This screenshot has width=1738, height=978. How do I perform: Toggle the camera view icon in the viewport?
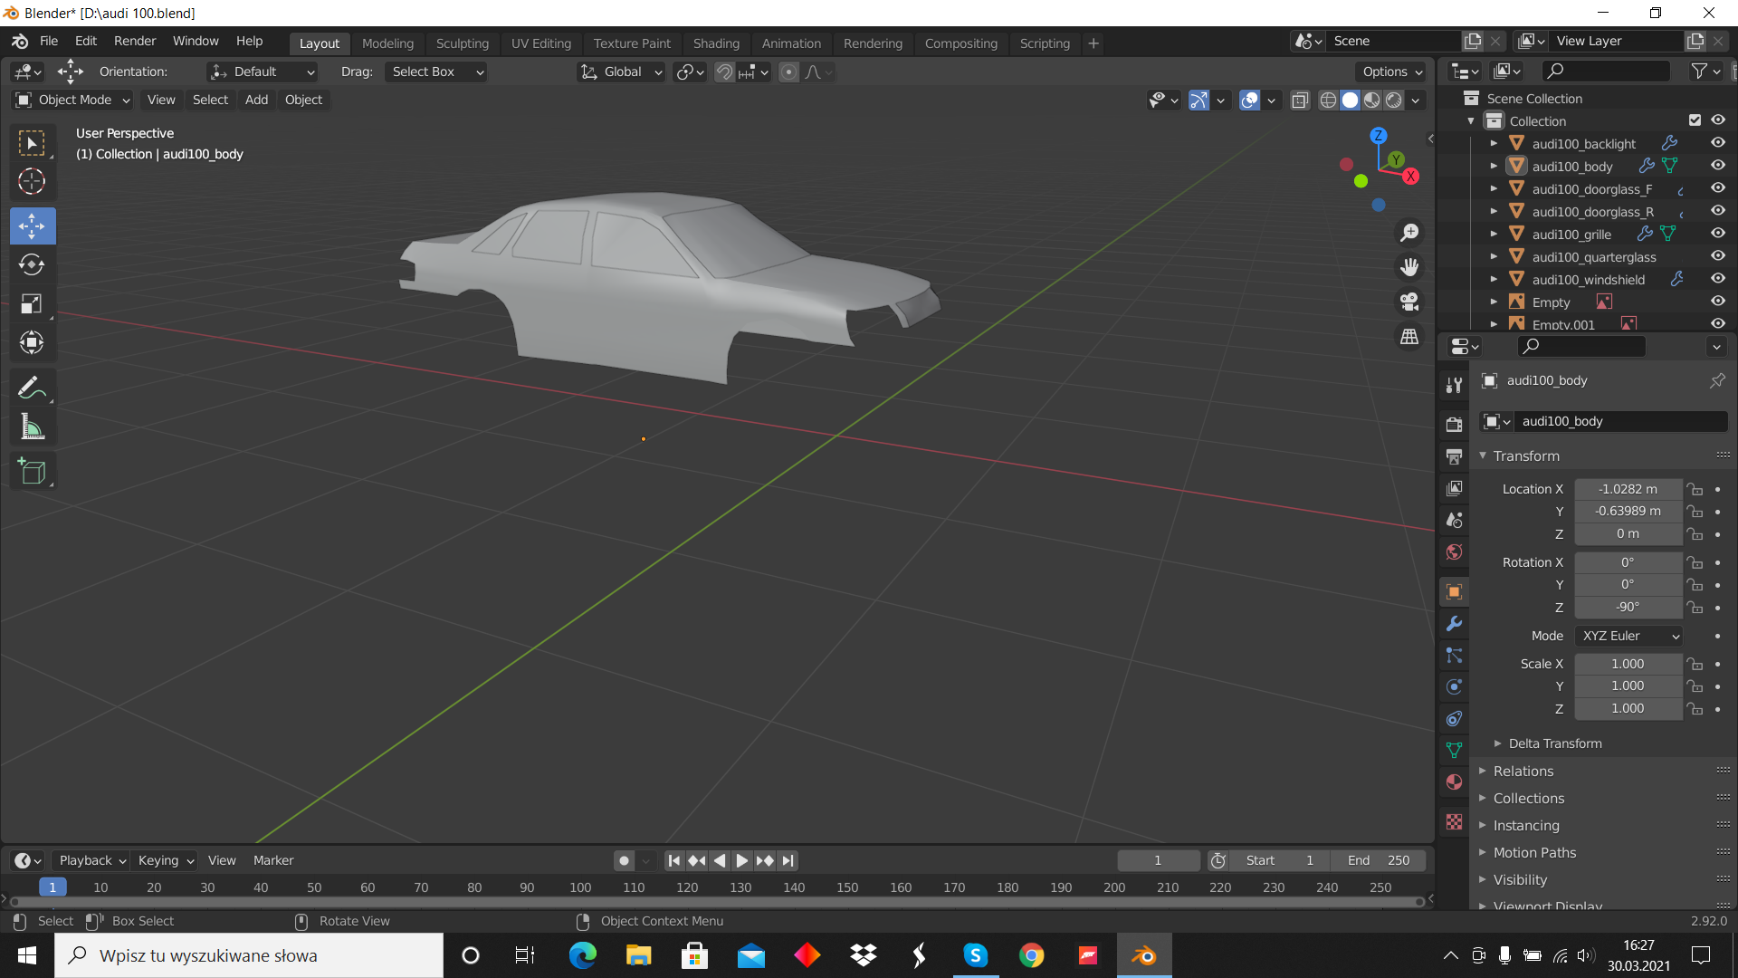(x=1409, y=302)
